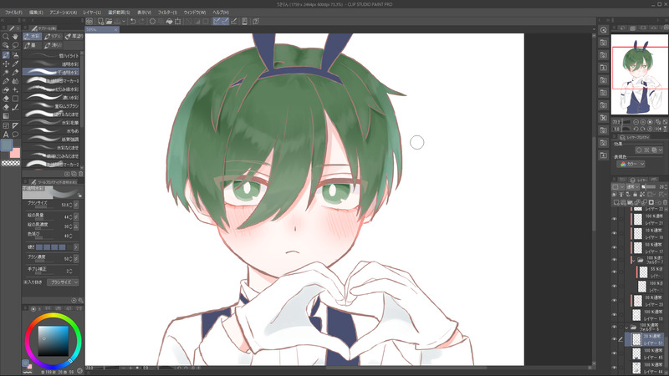Click the New canvas icon
Viewport: 669px width, 376px height.
click(x=100, y=21)
